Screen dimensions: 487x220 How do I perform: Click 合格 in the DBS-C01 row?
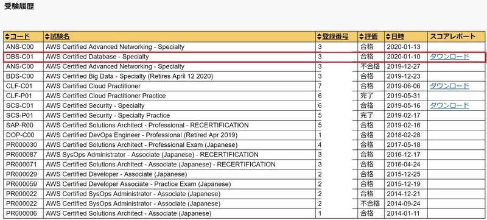click(367, 57)
